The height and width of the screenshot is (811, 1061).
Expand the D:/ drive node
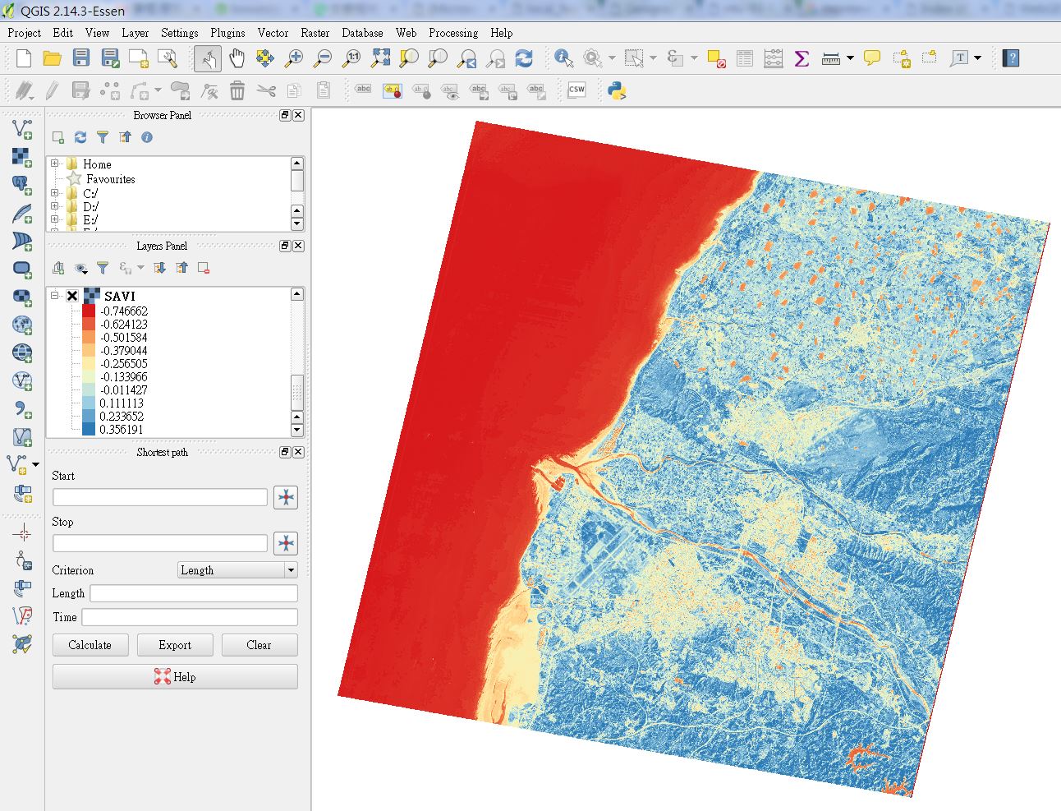click(x=55, y=206)
